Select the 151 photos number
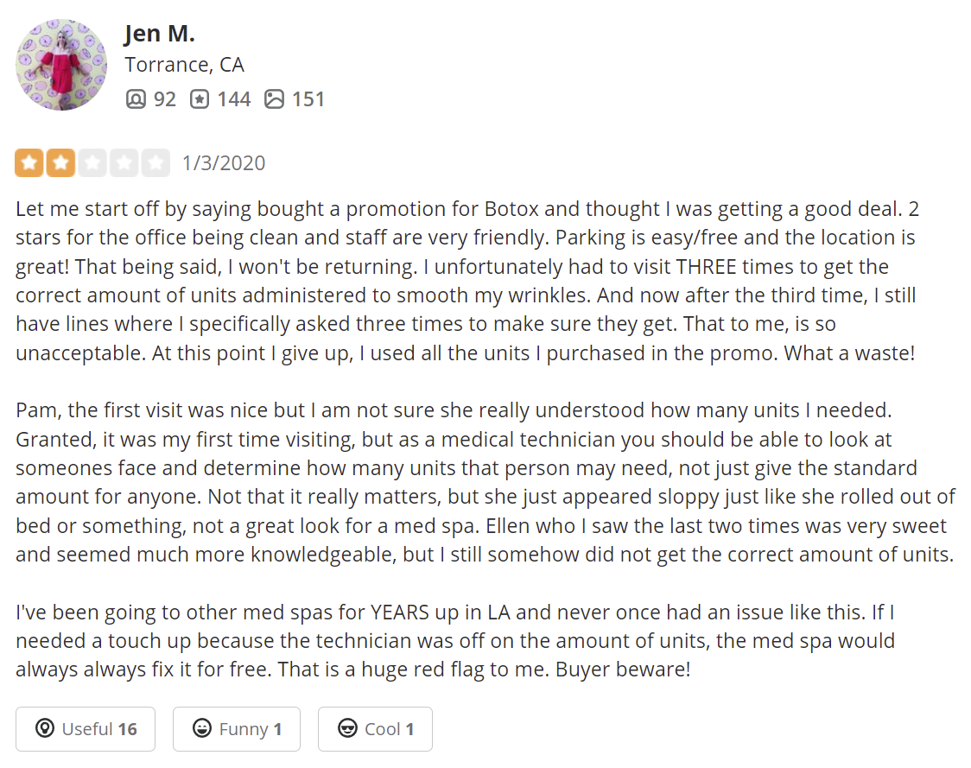971x768 pixels. (308, 99)
